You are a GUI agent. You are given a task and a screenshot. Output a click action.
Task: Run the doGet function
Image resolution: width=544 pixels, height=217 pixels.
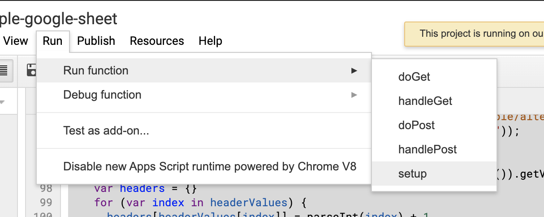(434, 77)
